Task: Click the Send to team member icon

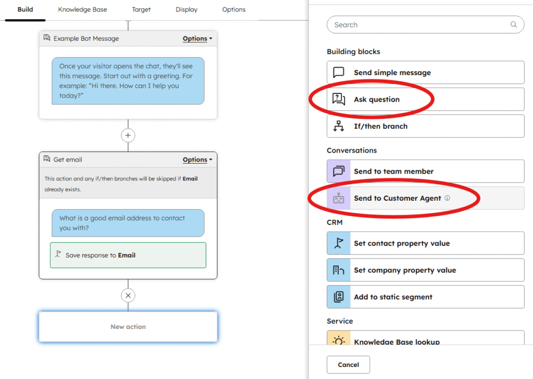Action: click(339, 171)
